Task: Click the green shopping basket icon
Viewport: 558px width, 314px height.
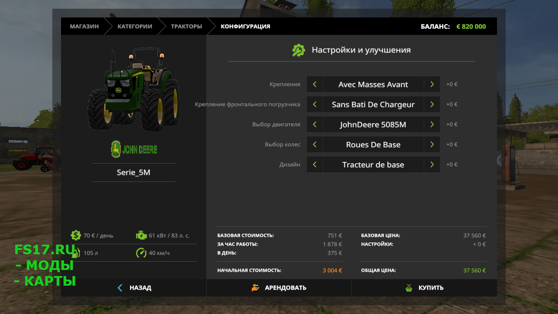Action: click(408, 288)
